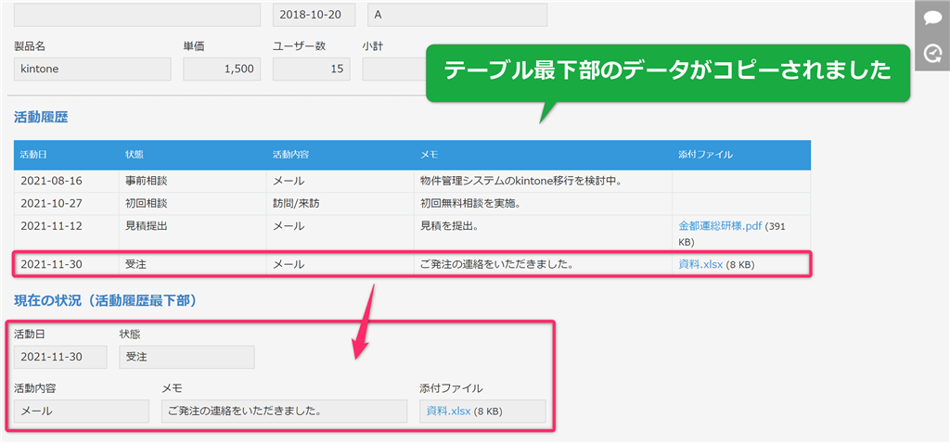Select the 受注 status cell in table
The image size is (950, 443).
point(192,264)
